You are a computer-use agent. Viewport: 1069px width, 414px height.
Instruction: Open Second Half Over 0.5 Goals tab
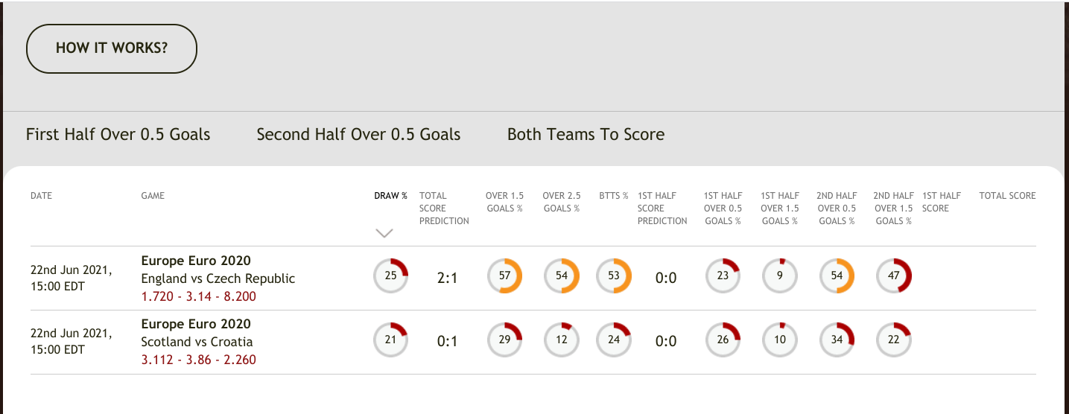(x=358, y=135)
